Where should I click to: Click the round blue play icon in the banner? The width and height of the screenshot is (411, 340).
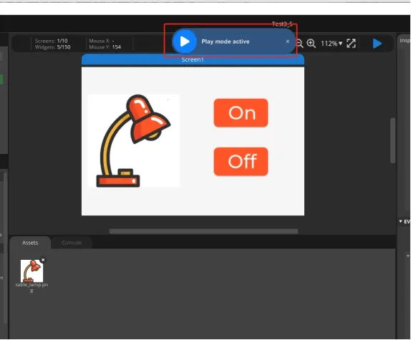185,42
